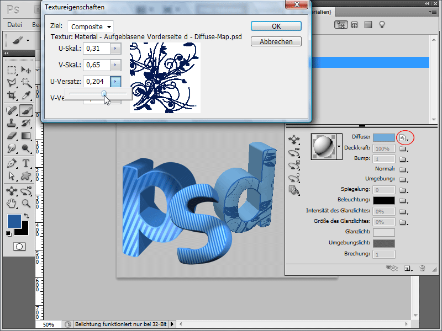Image resolution: width=442 pixels, height=331 pixels.
Task: Open U-Skal. slider popup arrow
Action: pyautogui.click(x=115, y=49)
